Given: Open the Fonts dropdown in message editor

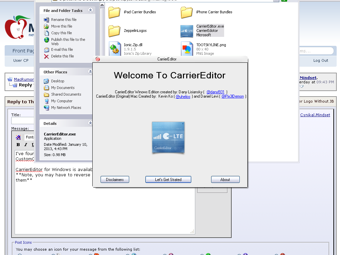Looking at the screenshot, I should point(29,137).
